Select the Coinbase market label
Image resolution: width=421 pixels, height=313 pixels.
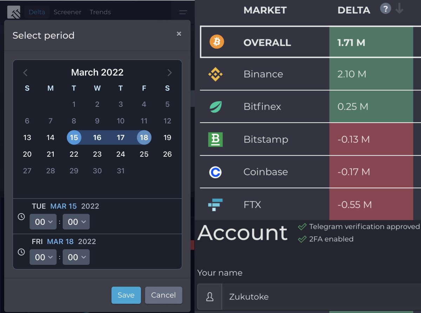click(266, 172)
